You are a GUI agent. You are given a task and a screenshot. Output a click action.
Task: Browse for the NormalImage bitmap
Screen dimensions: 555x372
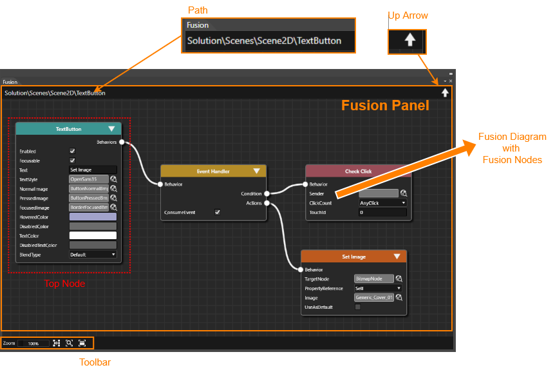click(x=113, y=188)
